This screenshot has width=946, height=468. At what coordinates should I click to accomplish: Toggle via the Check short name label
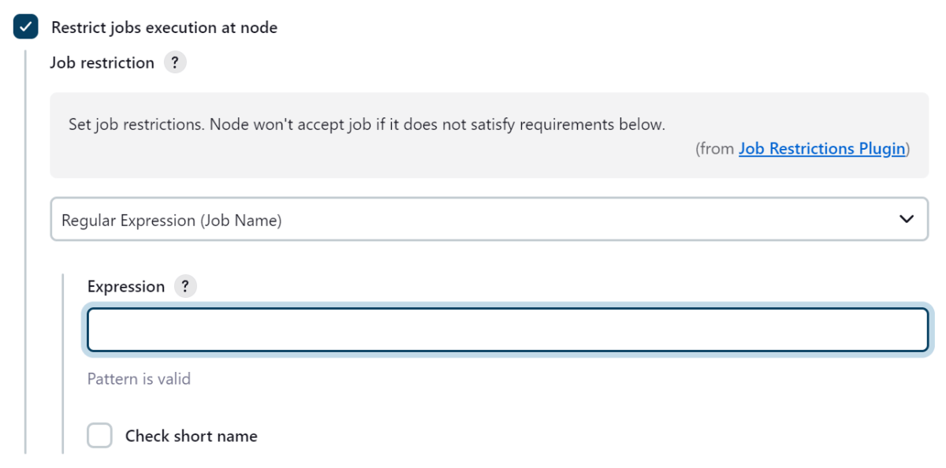(192, 436)
